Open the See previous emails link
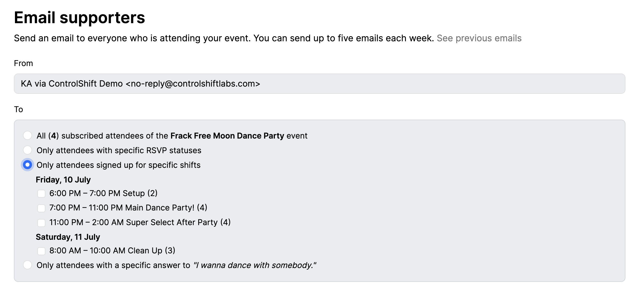This screenshot has width=642, height=292. (479, 38)
